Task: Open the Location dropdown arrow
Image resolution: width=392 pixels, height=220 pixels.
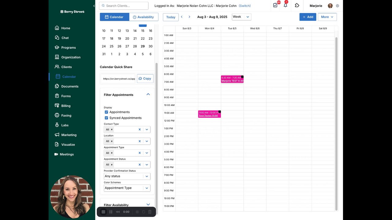Action: point(147,141)
